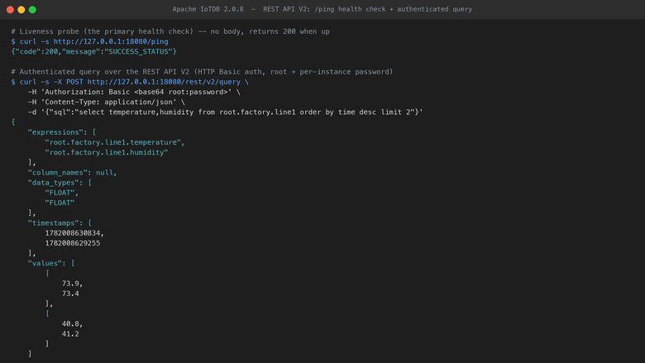Viewport: 645px width, 363px height.
Task: Click the "root.factory.line1.temperature" entry
Action: point(113,142)
